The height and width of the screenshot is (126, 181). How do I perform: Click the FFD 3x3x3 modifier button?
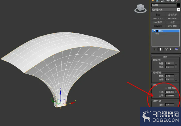158,18
